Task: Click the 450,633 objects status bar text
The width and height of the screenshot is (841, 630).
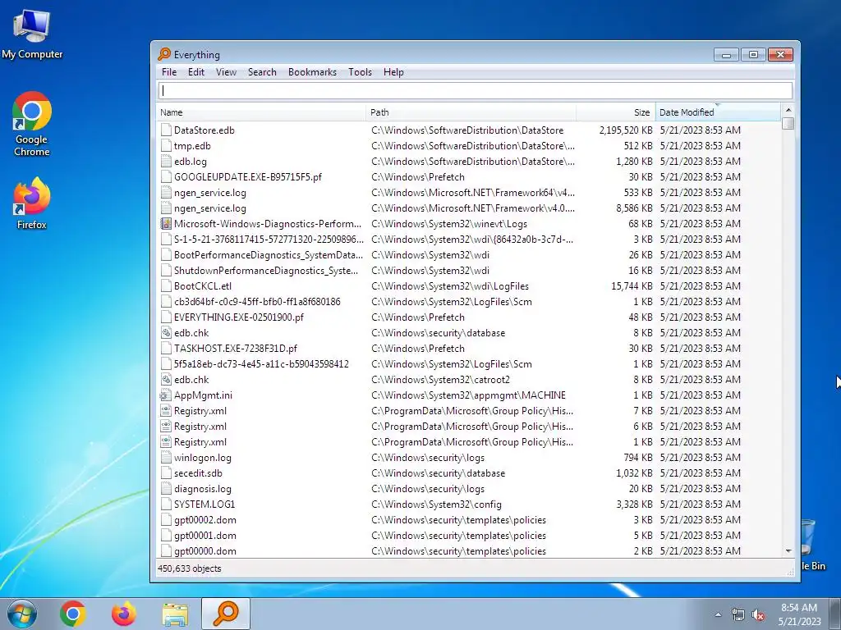Action: point(190,568)
